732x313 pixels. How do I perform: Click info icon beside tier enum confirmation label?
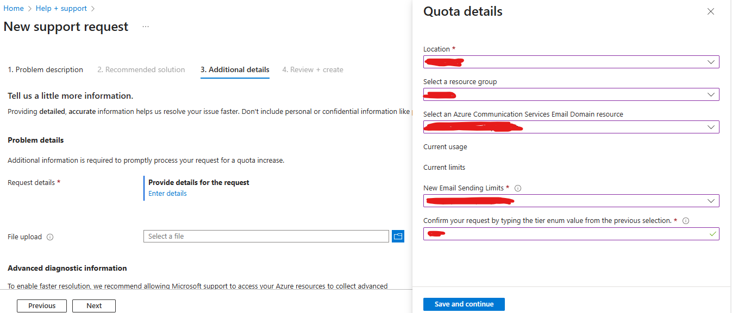(686, 221)
